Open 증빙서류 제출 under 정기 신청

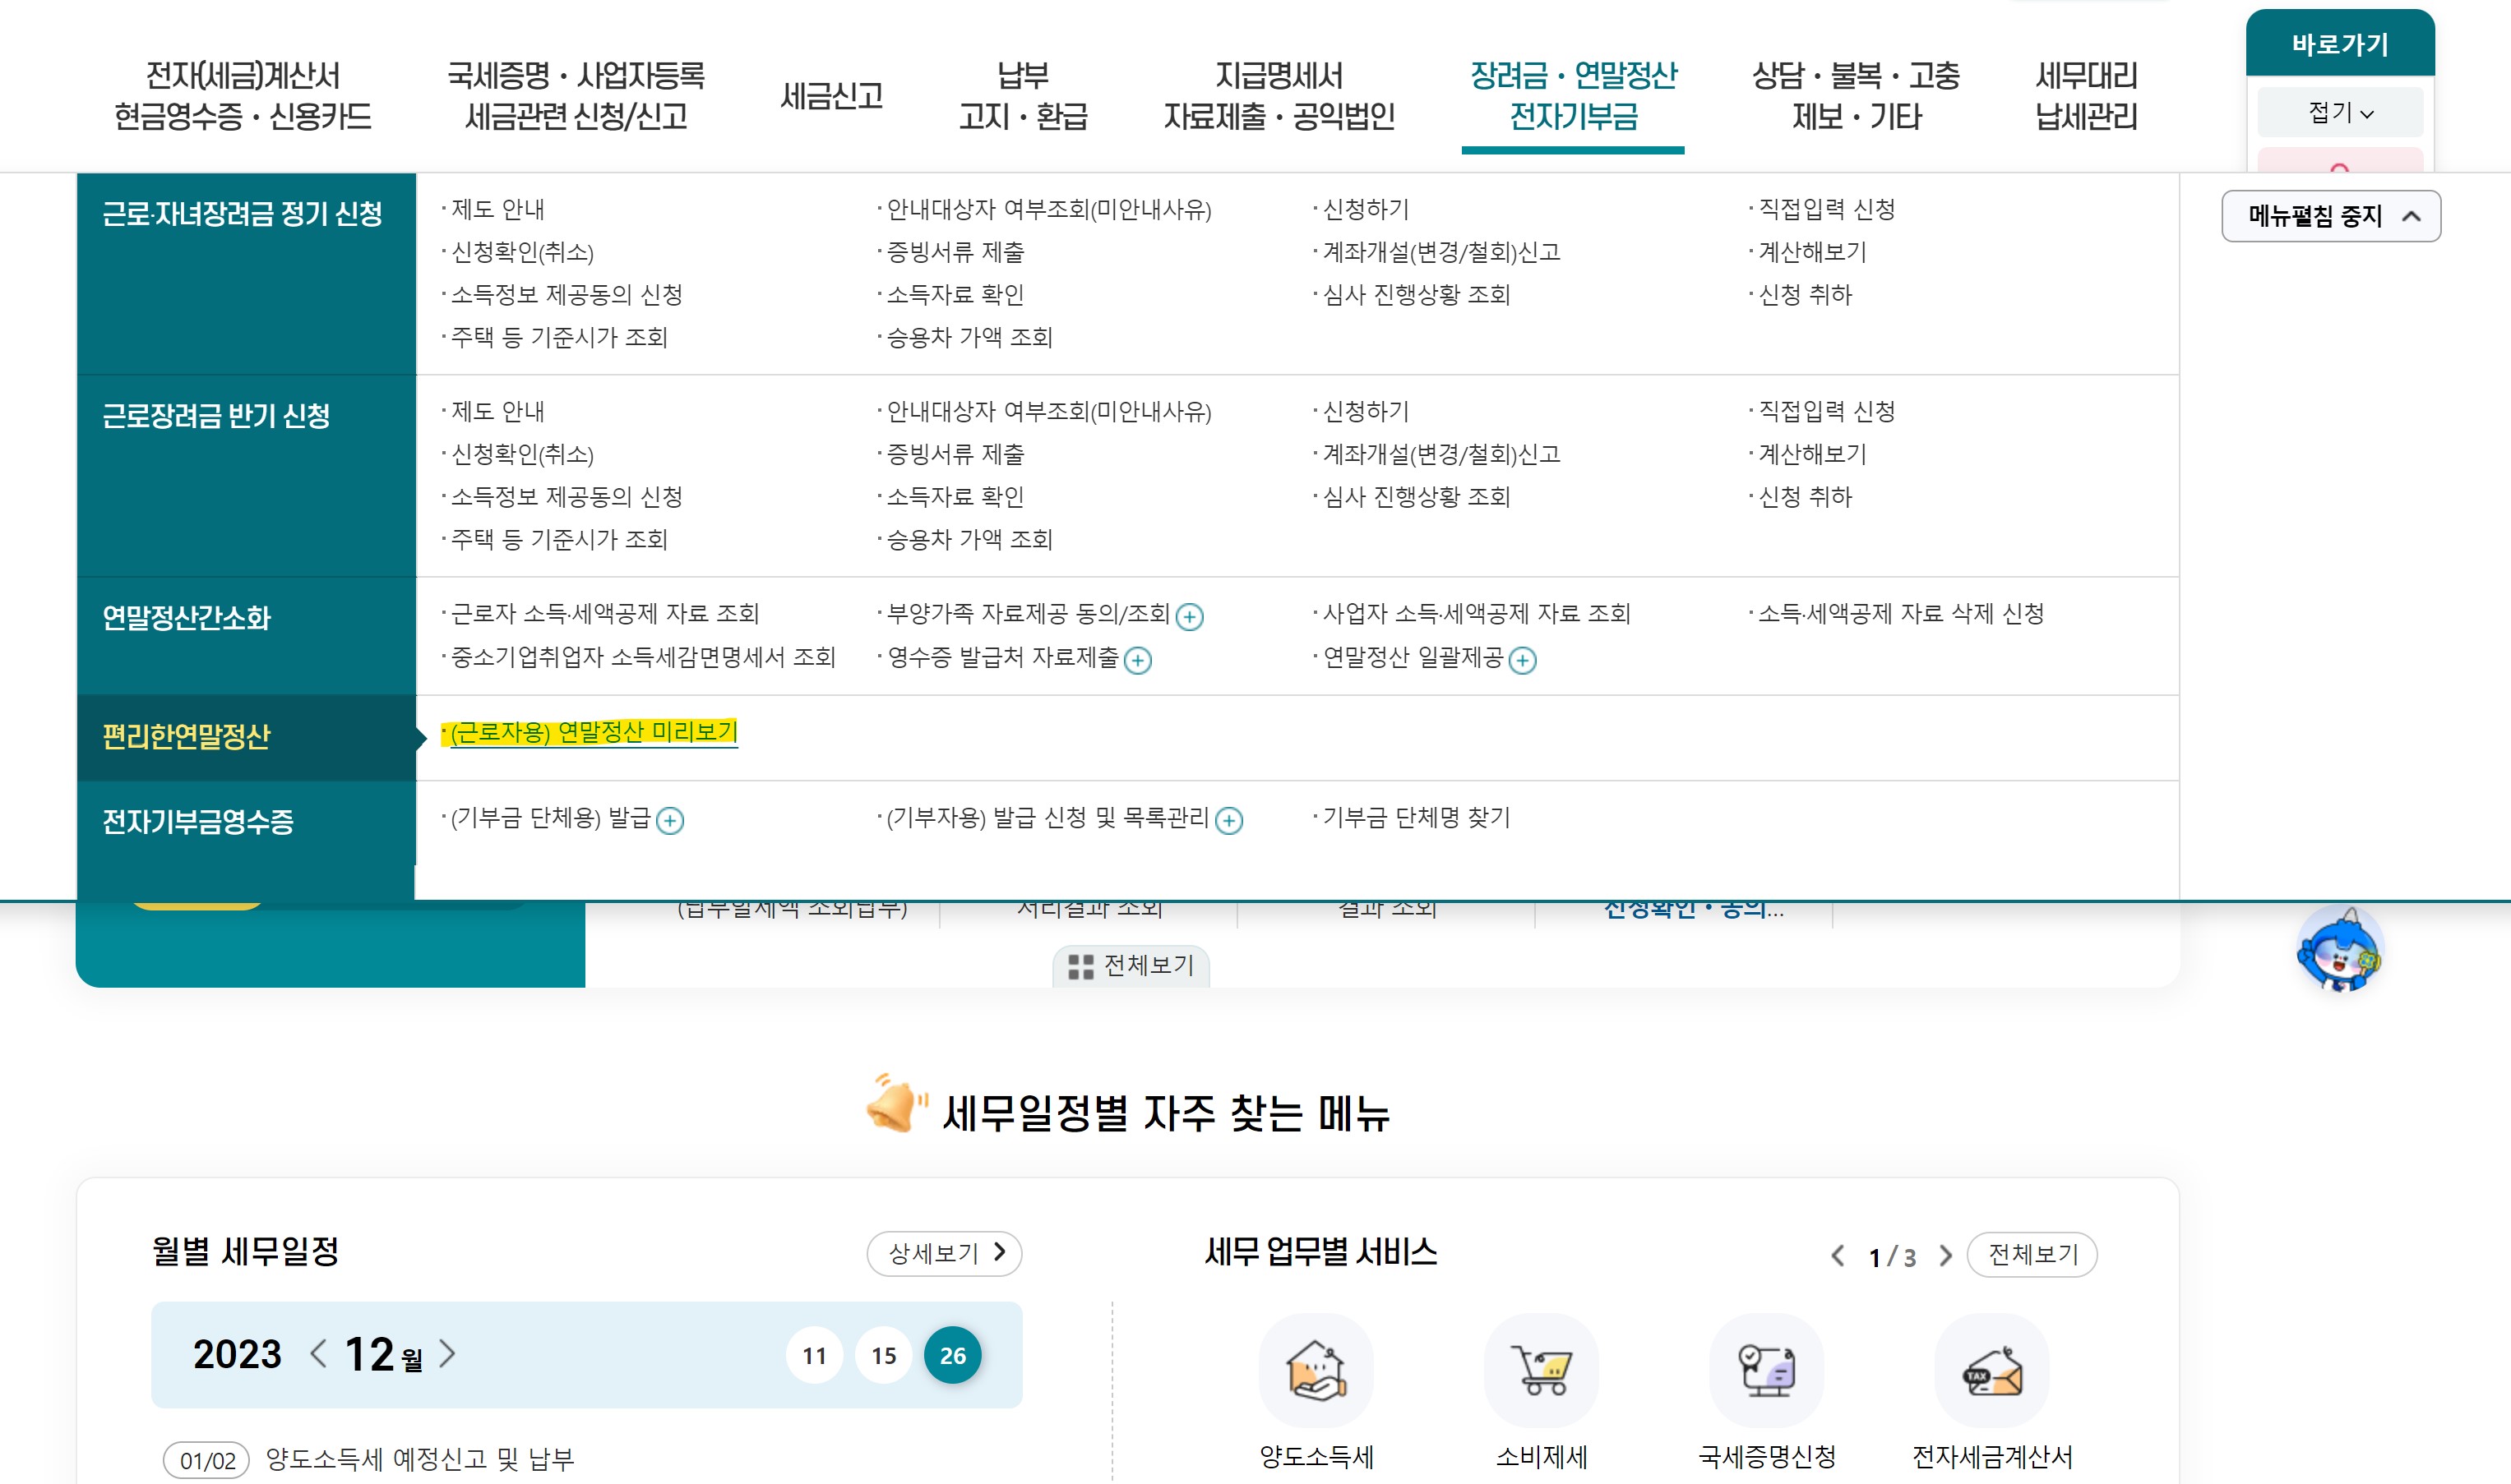pos(955,253)
